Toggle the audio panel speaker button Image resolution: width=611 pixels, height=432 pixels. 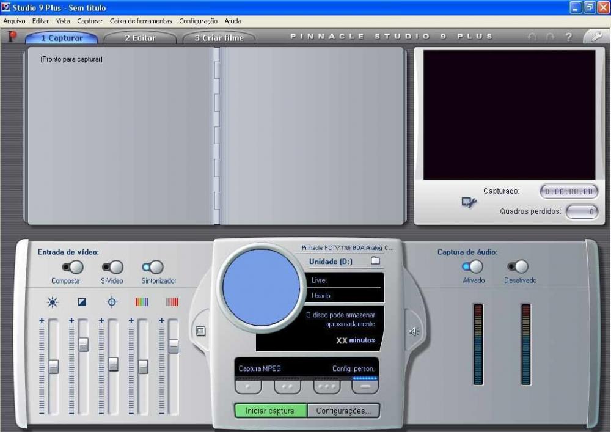(414, 331)
